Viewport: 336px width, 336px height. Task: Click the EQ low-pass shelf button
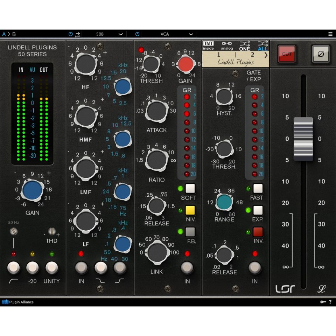click(101, 267)
